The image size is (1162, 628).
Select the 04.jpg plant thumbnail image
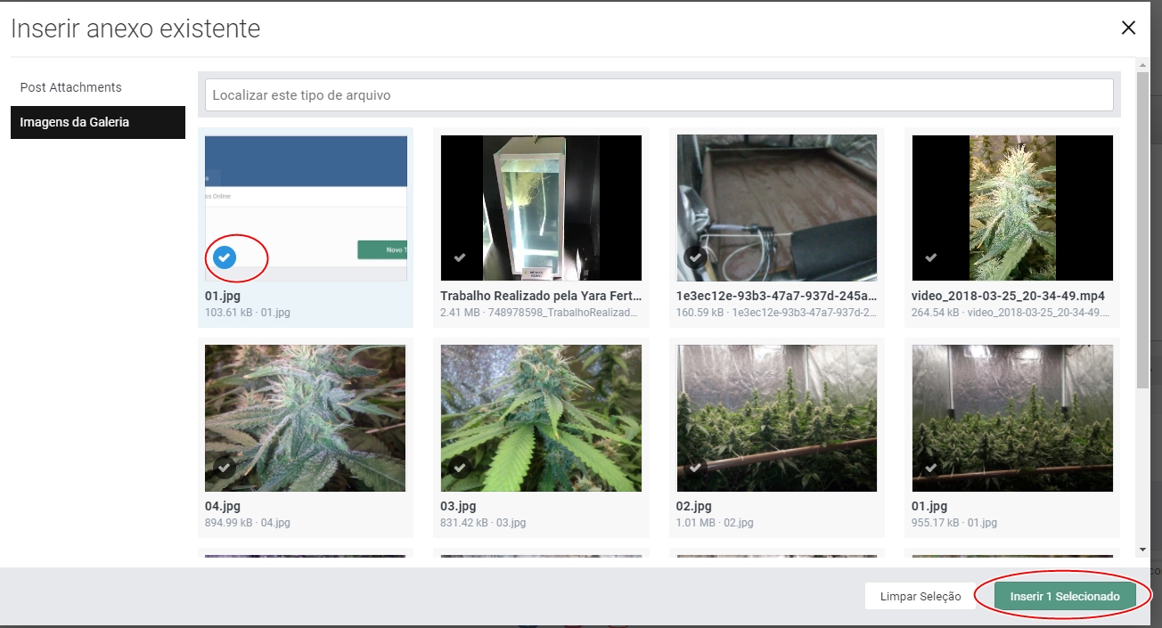point(306,418)
